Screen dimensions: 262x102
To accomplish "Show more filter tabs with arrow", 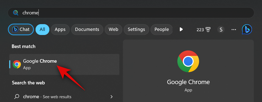I will tap(181, 29).
